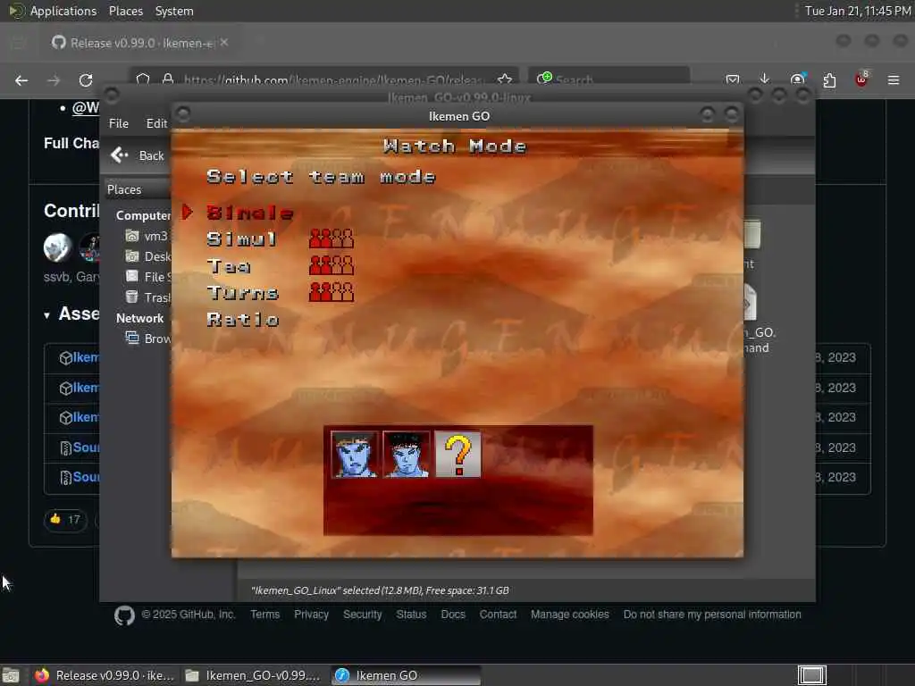915x686 pixels.
Task: Click the Pocket save icon
Action: tap(733, 79)
